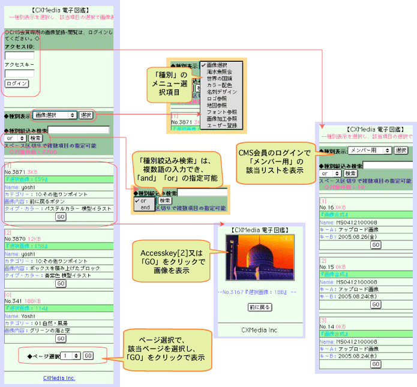
Task: Click text ◇対象件数:10
Action: (344, 187)
